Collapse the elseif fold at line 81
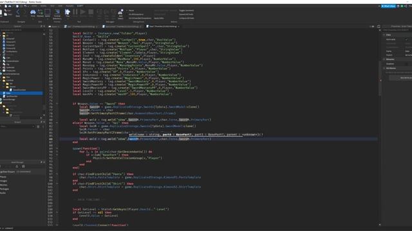 point(57,123)
